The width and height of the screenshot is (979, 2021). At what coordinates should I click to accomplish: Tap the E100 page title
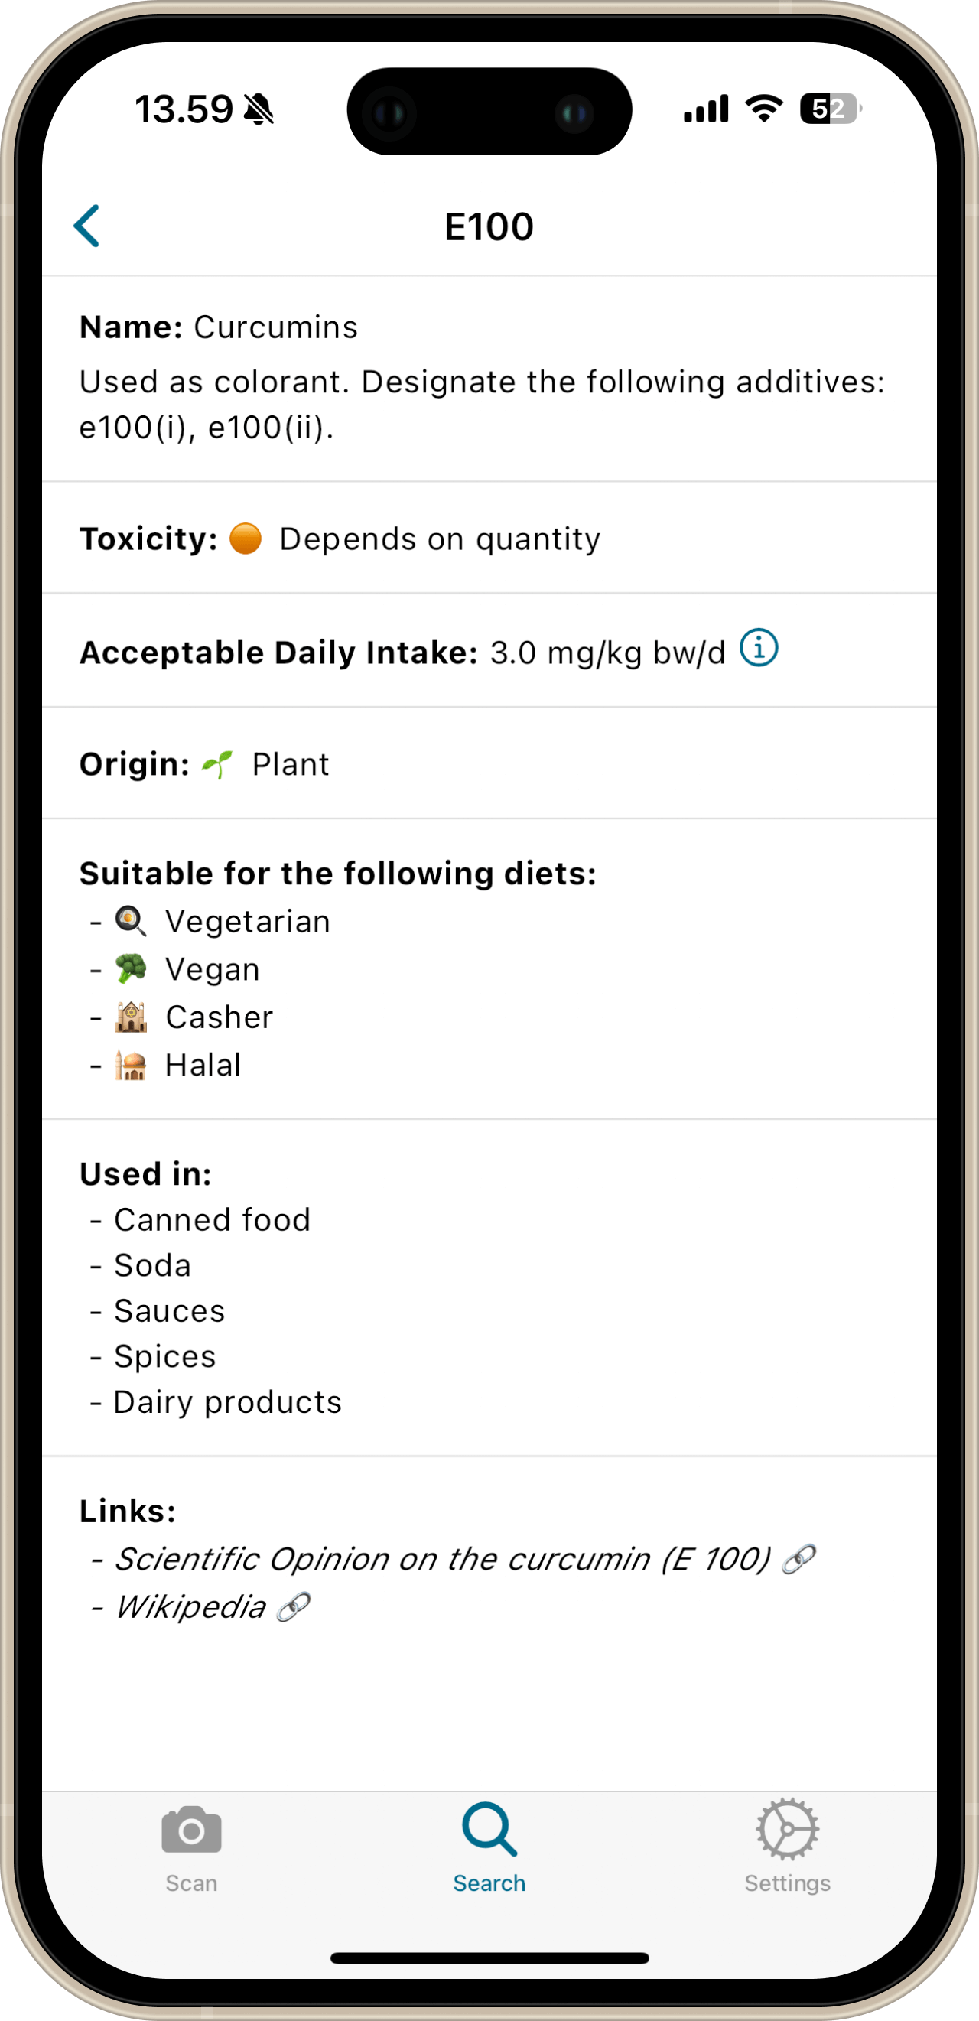489,226
